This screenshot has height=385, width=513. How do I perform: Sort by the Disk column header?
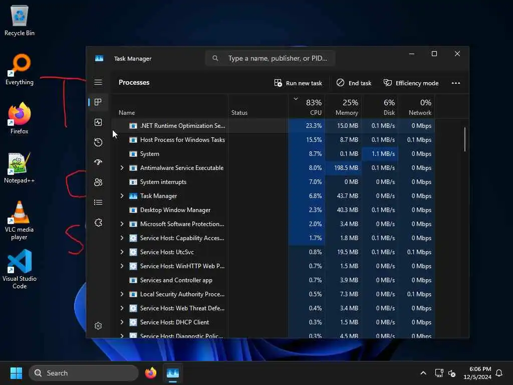(x=380, y=107)
